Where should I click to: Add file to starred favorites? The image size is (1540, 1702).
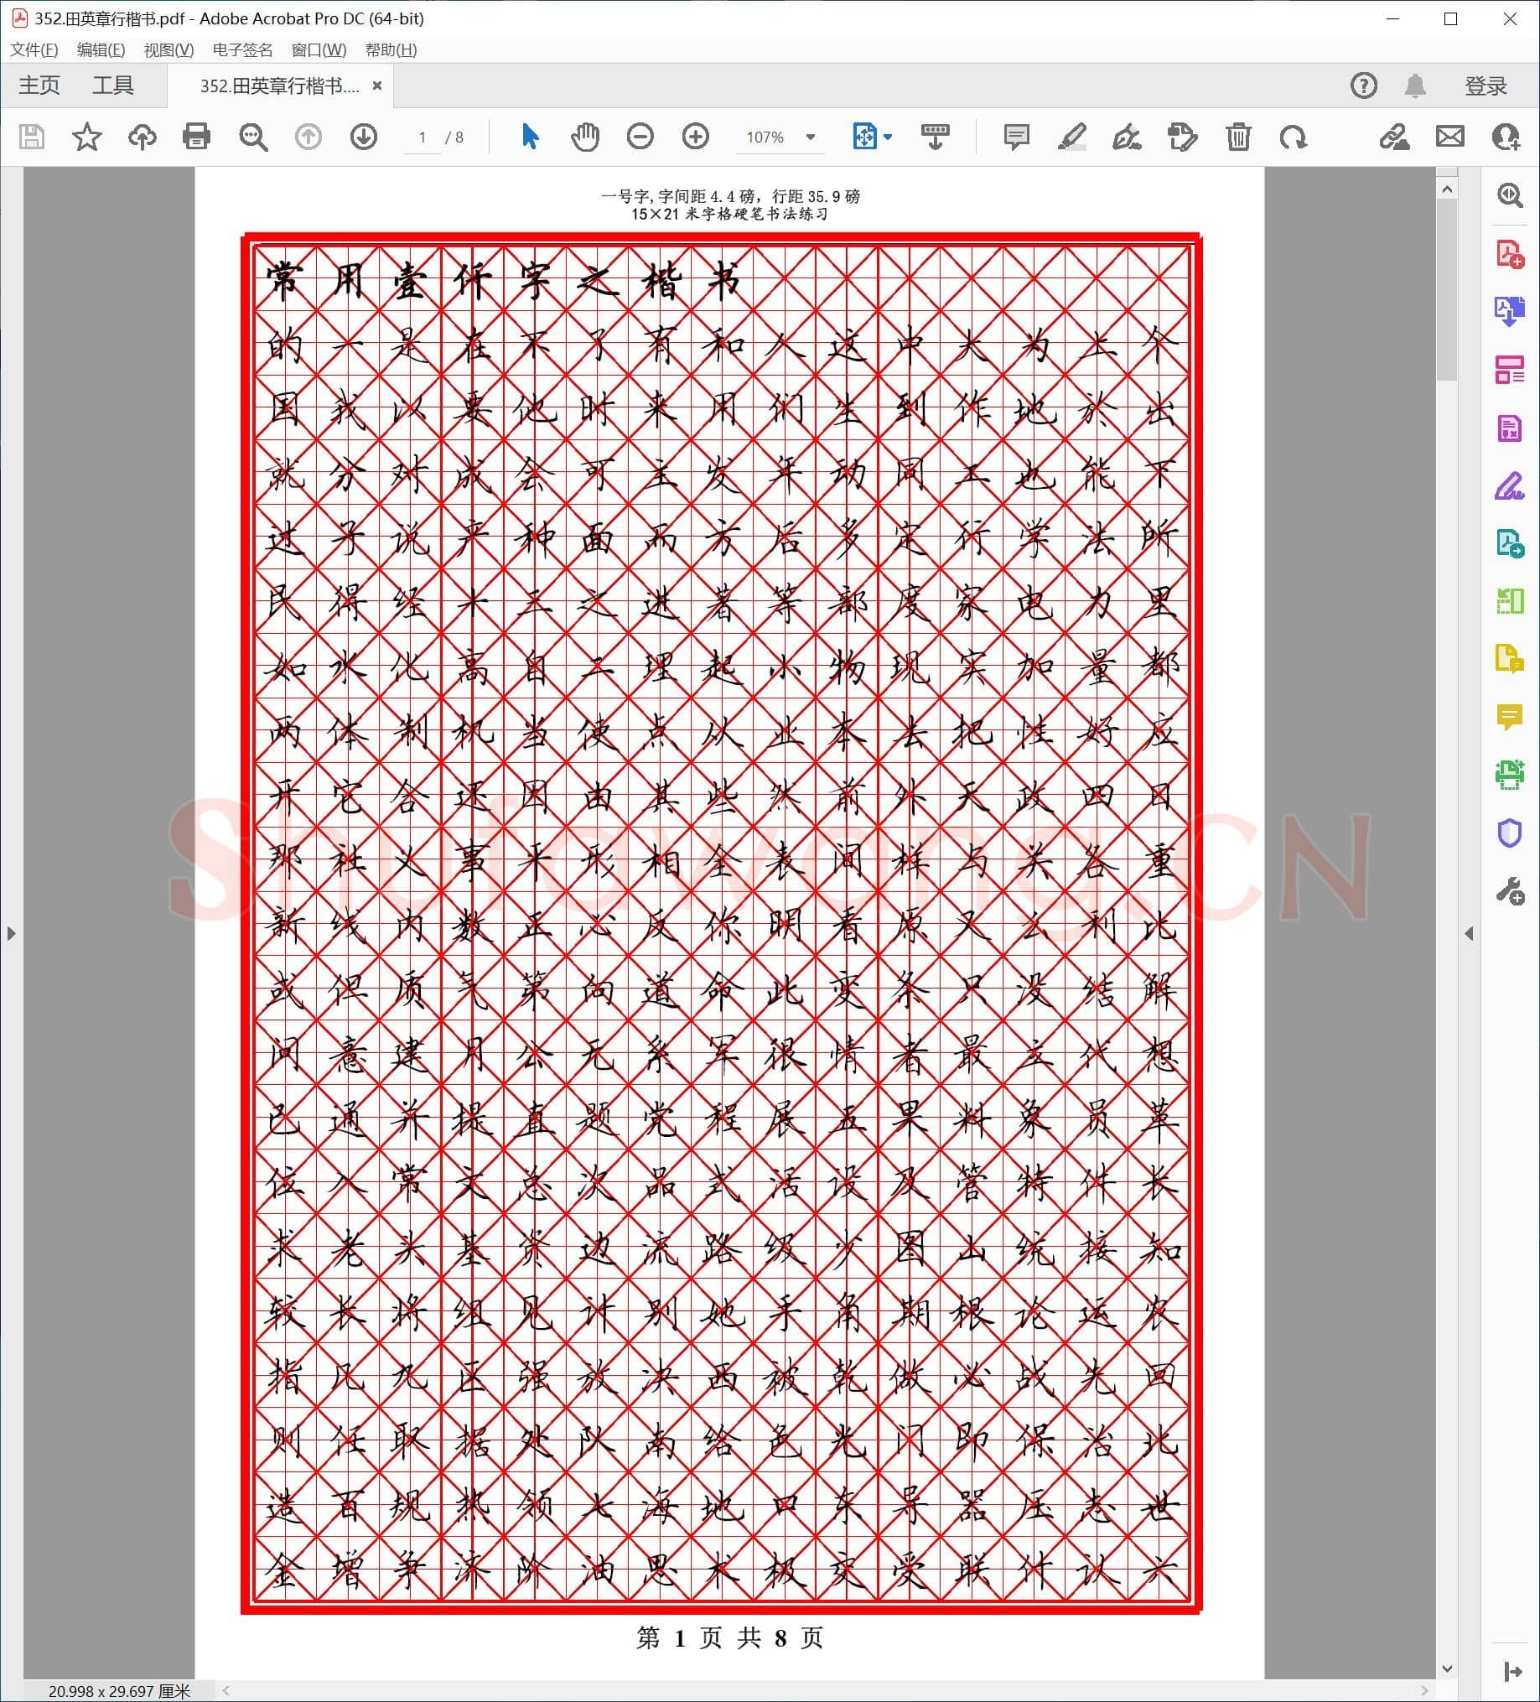(86, 137)
